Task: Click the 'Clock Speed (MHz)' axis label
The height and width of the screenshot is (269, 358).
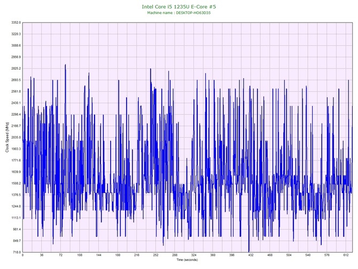Action: pyautogui.click(x=7, y=137)
